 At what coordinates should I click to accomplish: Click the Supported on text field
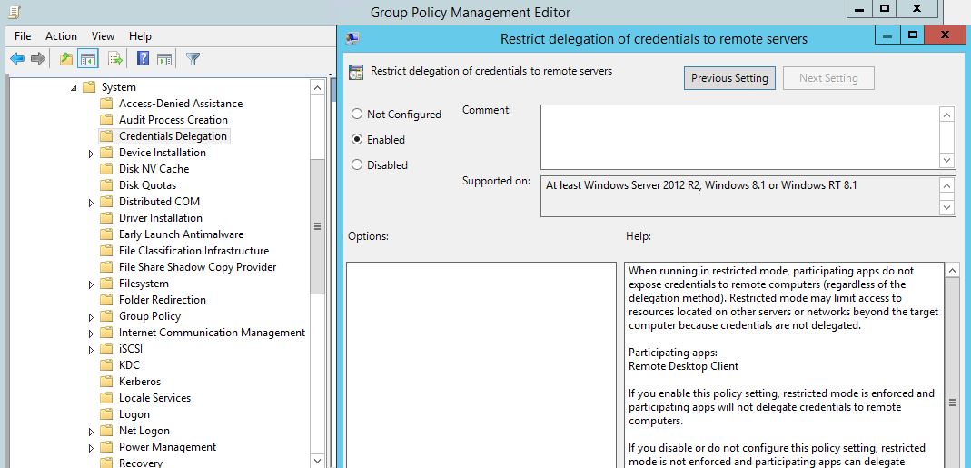[739, 196]
